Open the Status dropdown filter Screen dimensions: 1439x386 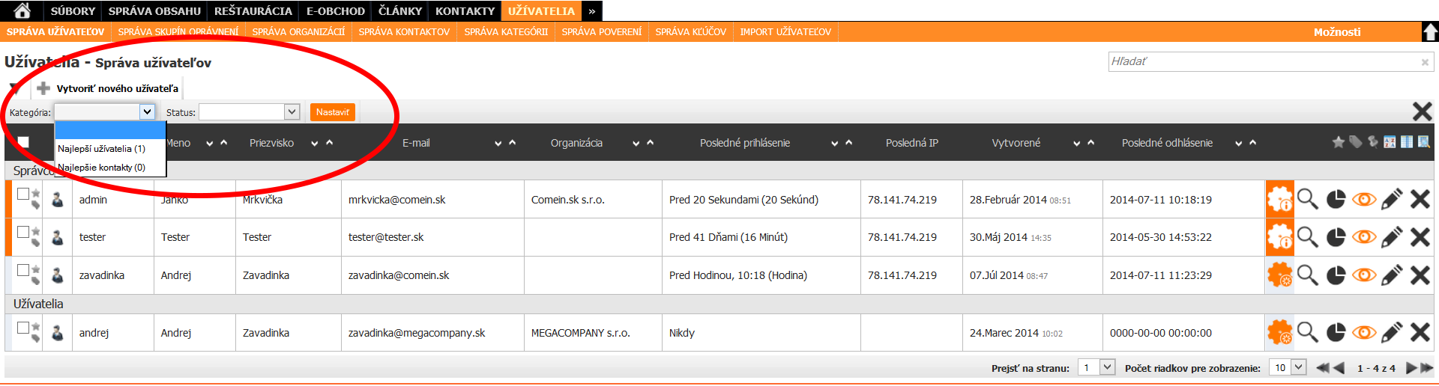tap(250, 112)
